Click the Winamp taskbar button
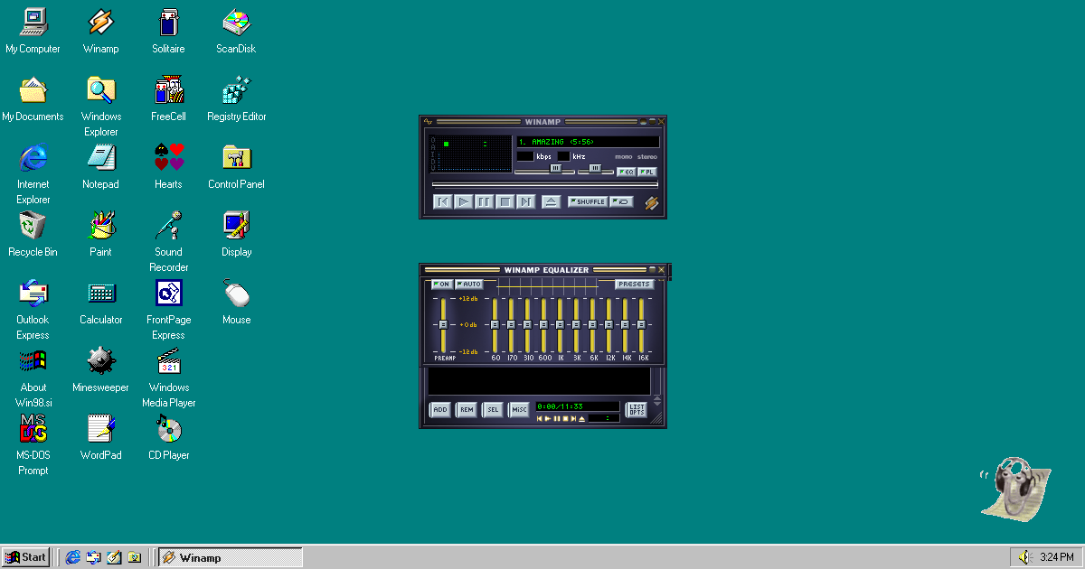Image resolution: width=1085 pixels, height=569 pixels. (231, 557)
